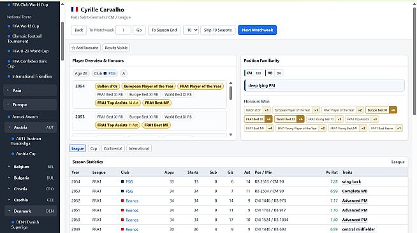
Task: Click the 2053 FRA1 Top Assists 11 Ast badge
Action: (x=117, y=125)
